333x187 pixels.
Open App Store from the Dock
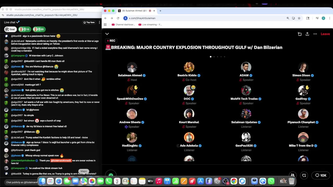pos(200,181)
